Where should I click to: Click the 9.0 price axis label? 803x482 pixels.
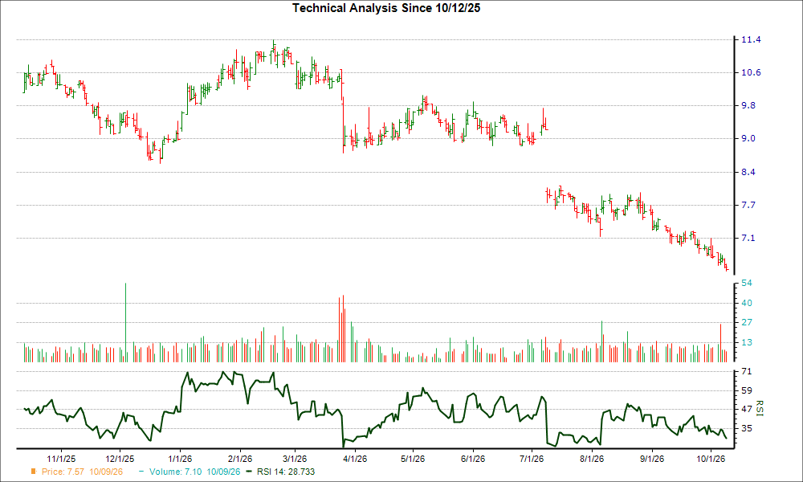[748, 139]
